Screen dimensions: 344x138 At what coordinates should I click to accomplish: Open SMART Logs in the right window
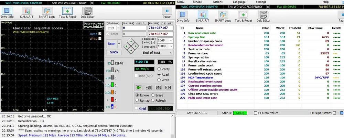223,16
